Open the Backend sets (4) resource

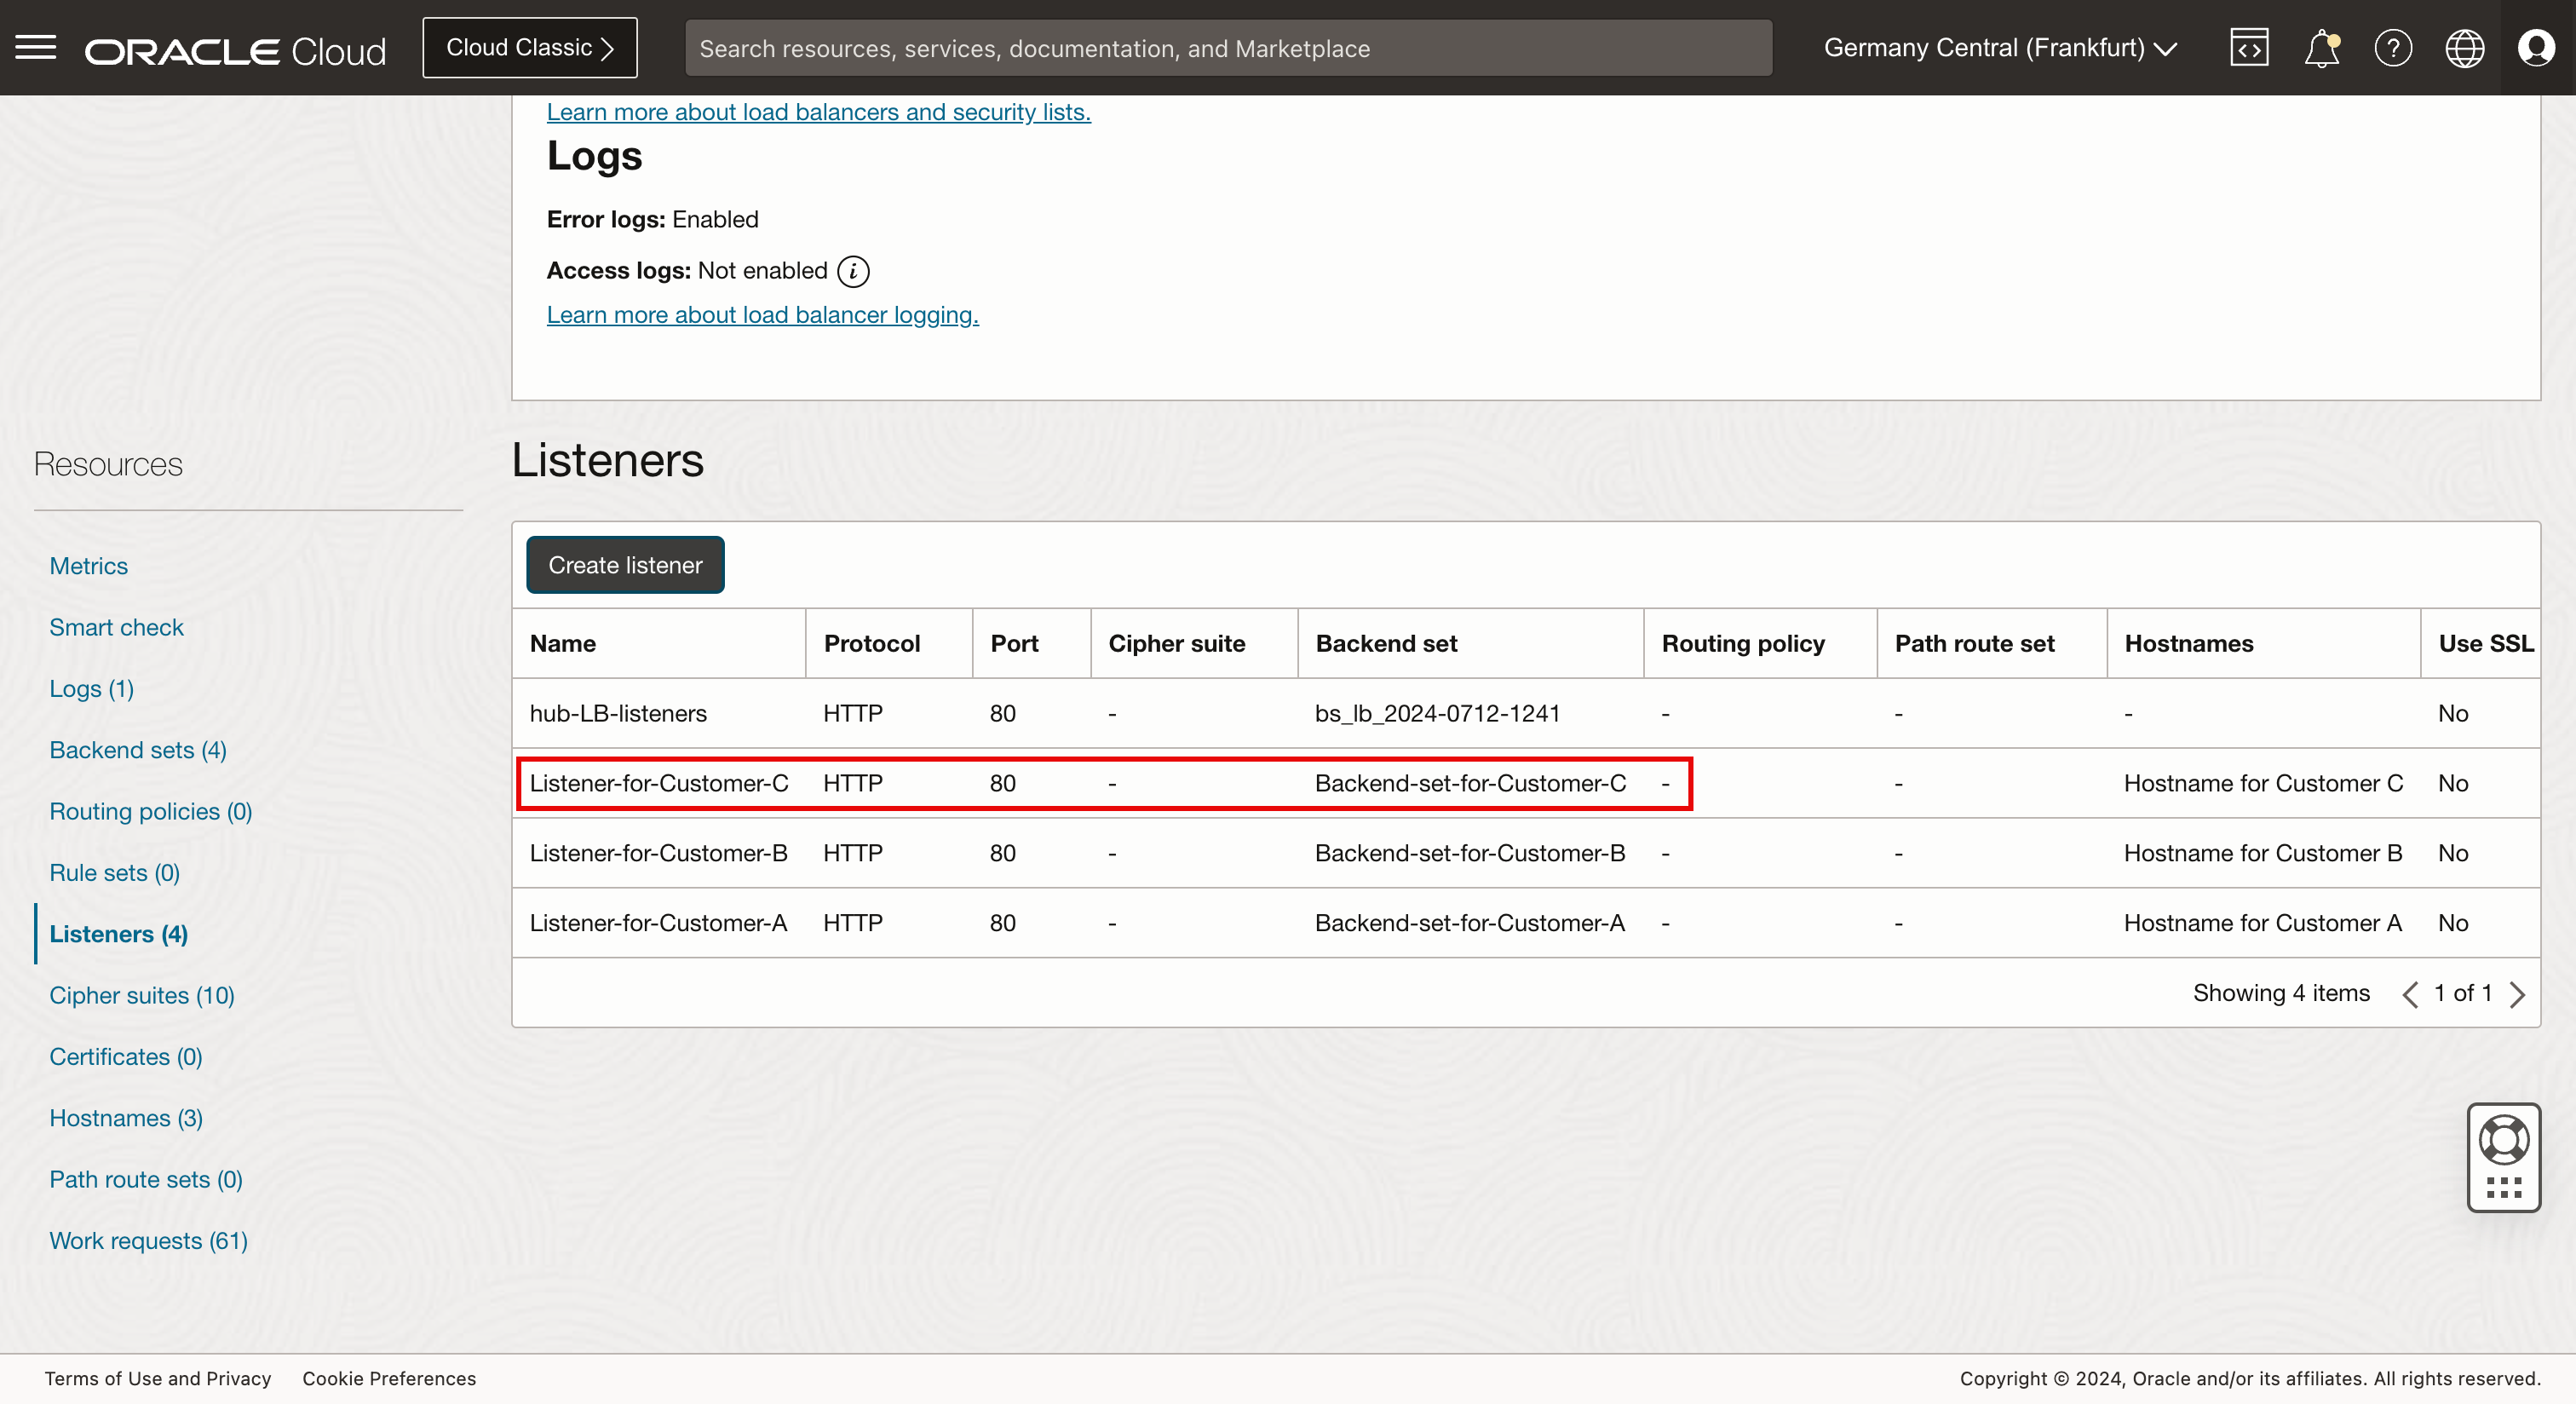(x=138, y=750)
